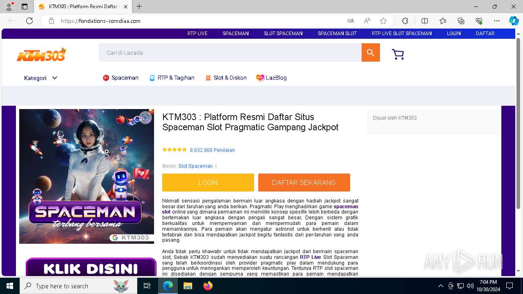Focus the Cari di Lazada search field
The height and width of the screenshot is (294, 523).
(x=230, y=53)
